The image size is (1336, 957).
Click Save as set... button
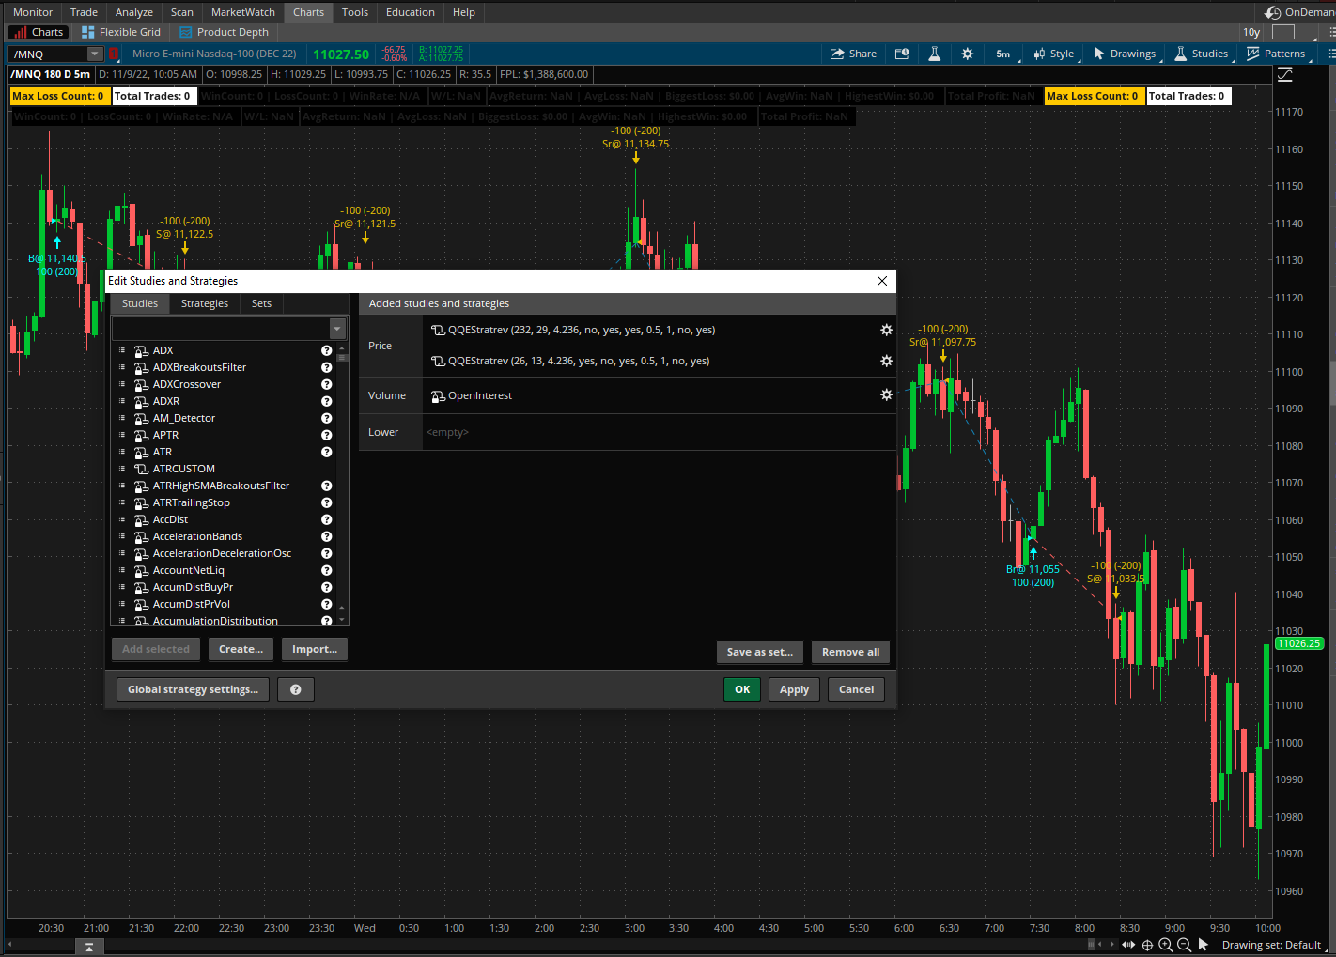click(x=760, y=652)
